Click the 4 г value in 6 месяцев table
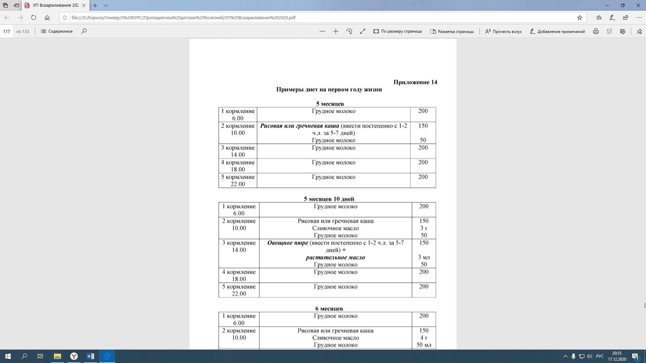The height and width of the screenshot is (363, 646). click(x=424, y=337)
